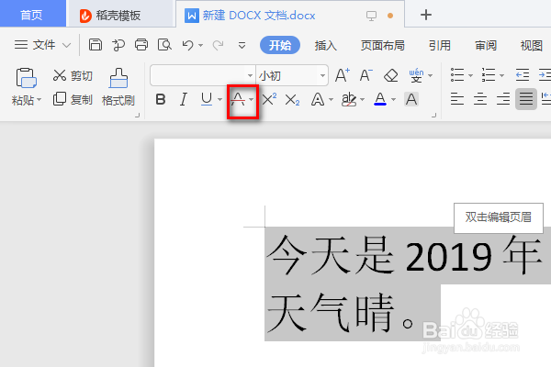551x367 pixels.
Task: Click the selected text 今天是 2019 年
Action: tap(404, 255)
